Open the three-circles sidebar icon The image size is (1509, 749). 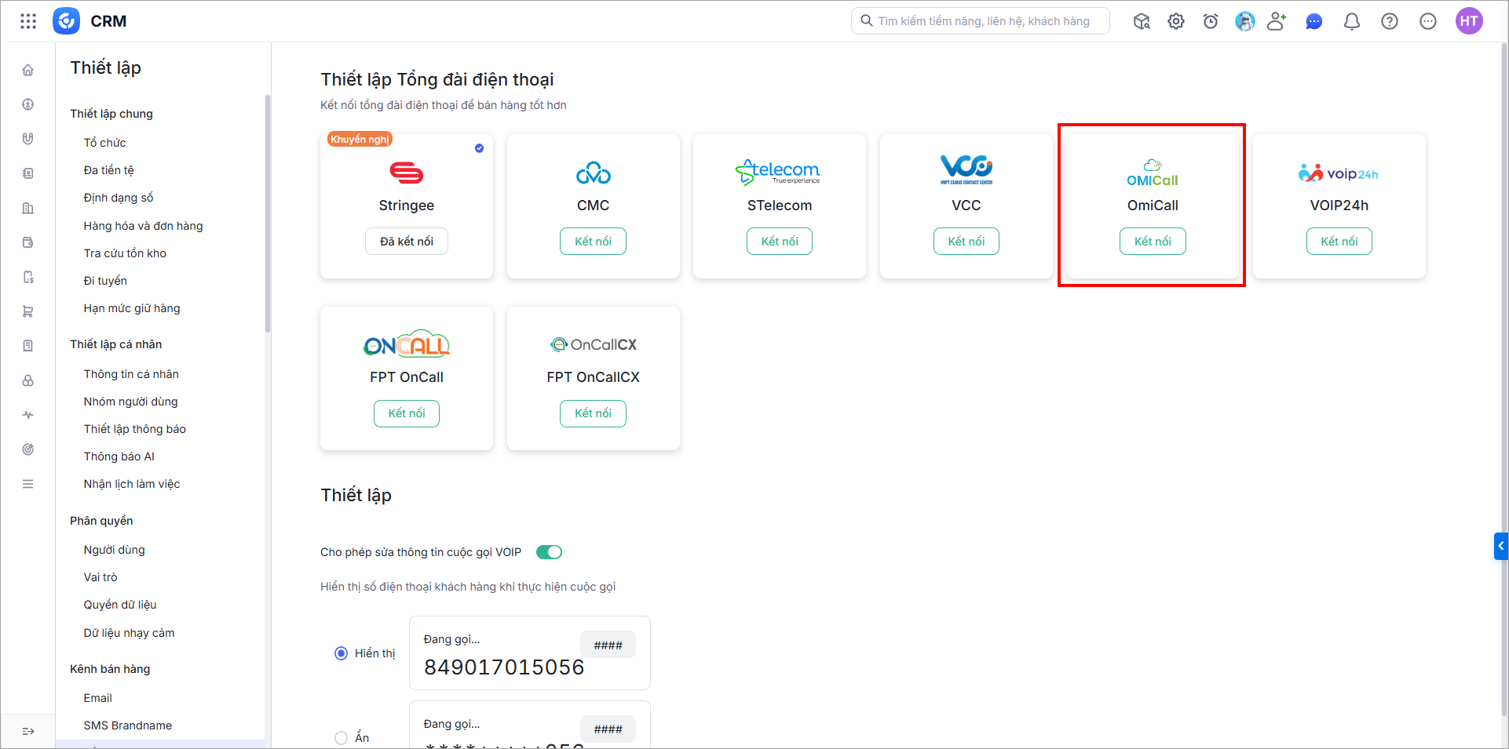tap(28, 380)
